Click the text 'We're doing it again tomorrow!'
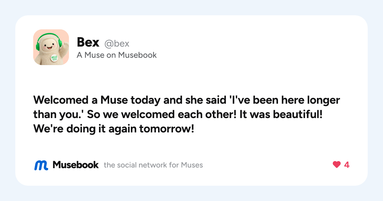383x201 pixels. [x=114, y=130]
